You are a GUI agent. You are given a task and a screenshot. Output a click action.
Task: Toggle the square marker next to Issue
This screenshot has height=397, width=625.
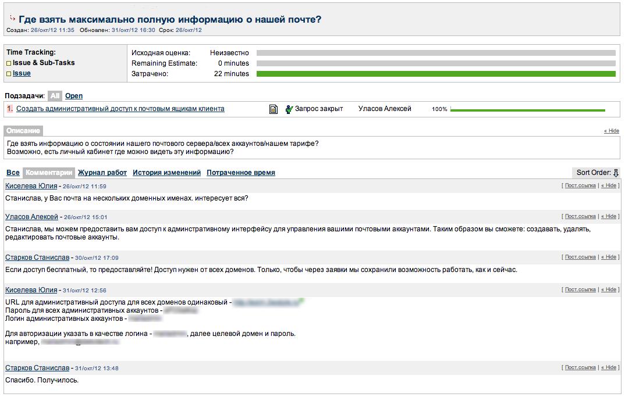[9, 74]
